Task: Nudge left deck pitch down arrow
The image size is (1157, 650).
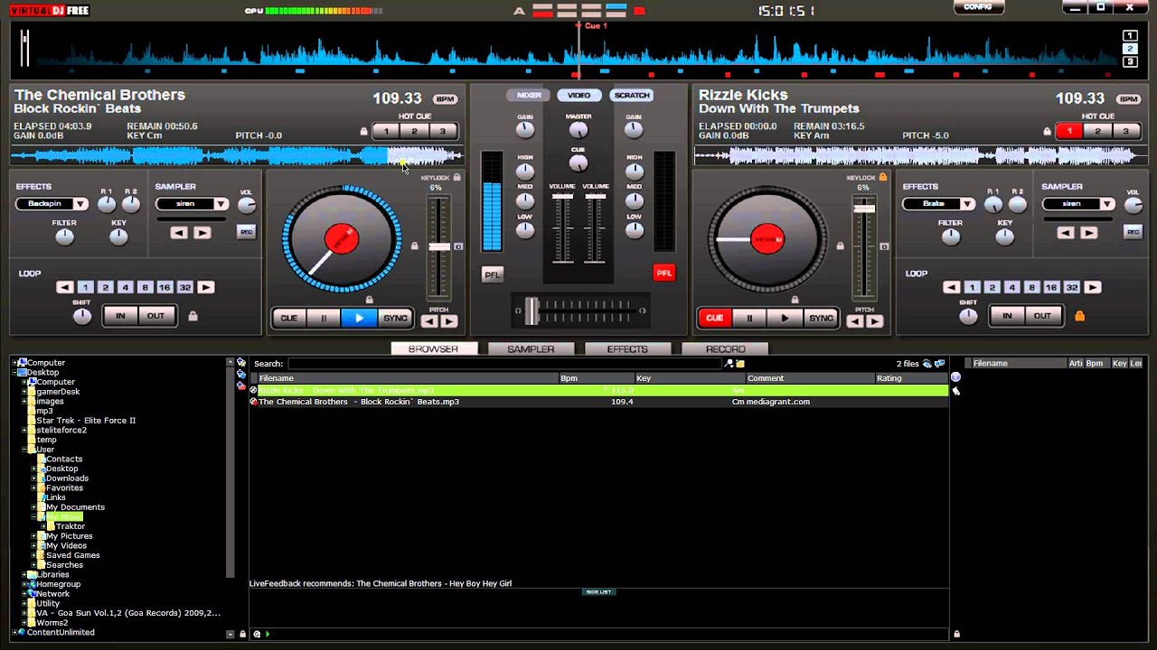Action: [x=430, y=321]
